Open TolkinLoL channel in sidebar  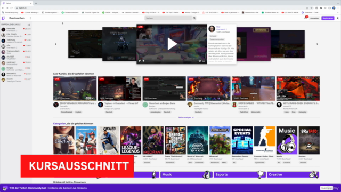tap(16, 41)
